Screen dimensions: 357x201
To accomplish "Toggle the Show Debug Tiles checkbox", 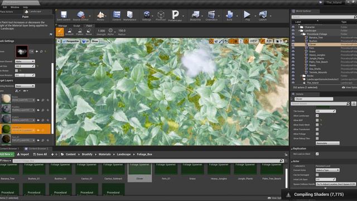I will point(317,138).
